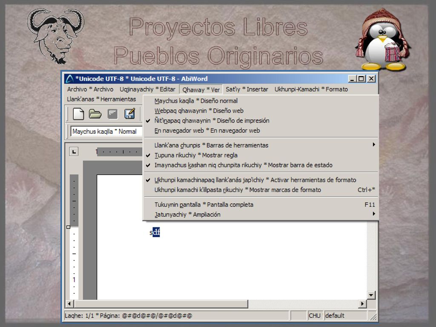The height and width of the screenshot is (327, 436).
Task: Open Uqjinayachiy * Editar menu
Action: click(147, 89)
